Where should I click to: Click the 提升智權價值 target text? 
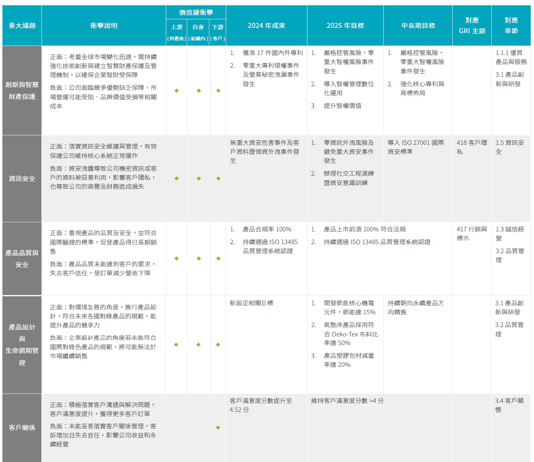point(342,106)
